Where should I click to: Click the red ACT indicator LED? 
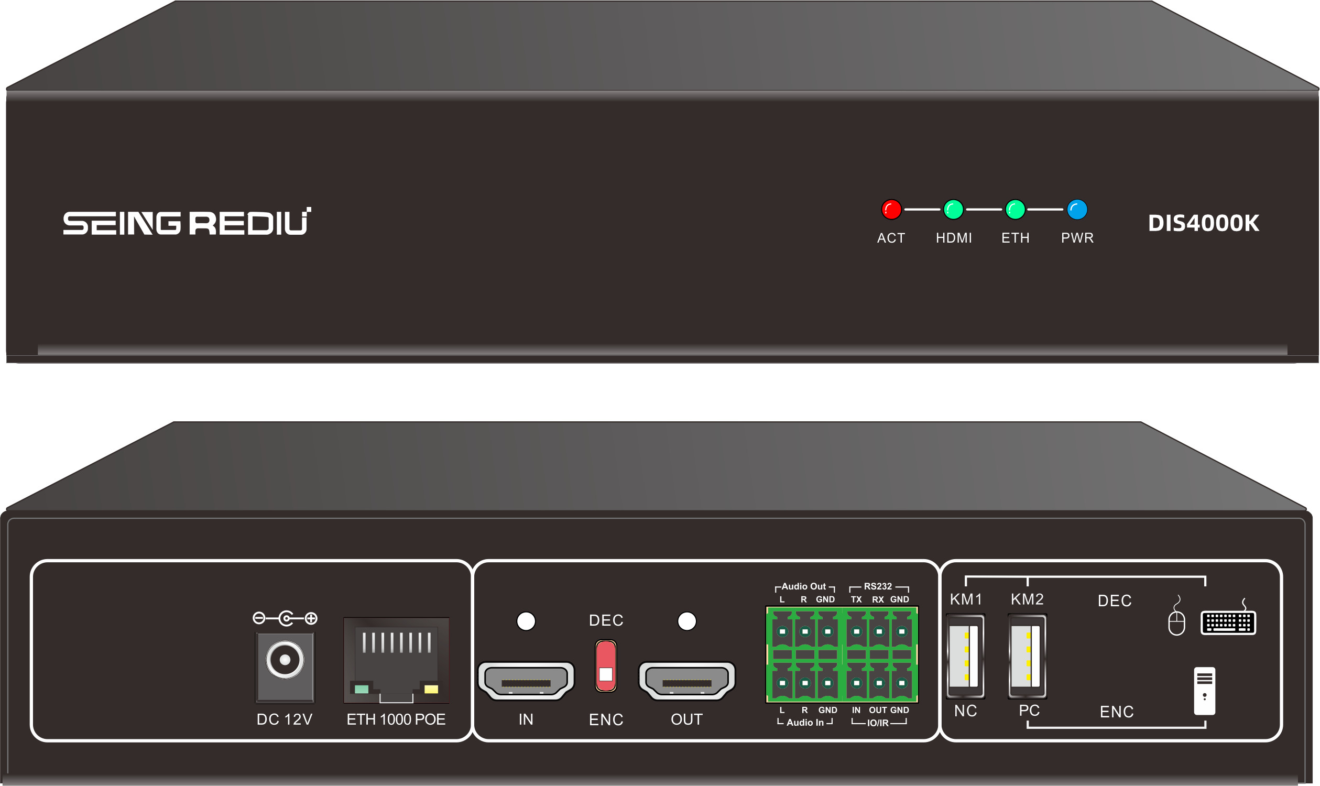point(891,209)
